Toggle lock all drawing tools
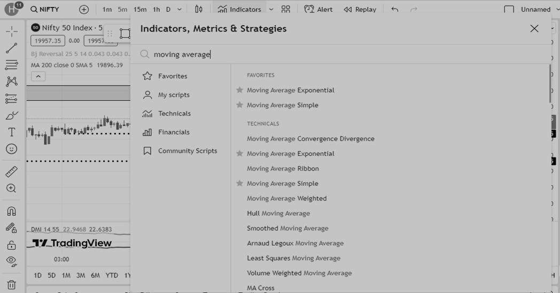Viewport: 560px width, 293px height. (11, 245)
